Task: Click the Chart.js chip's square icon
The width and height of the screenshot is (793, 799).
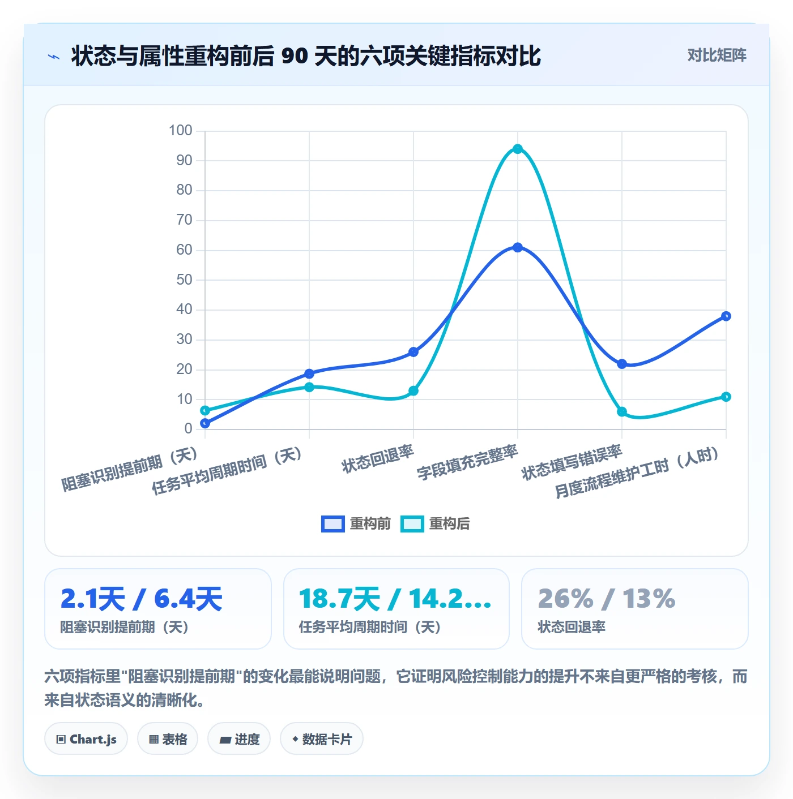Action: 61,739
